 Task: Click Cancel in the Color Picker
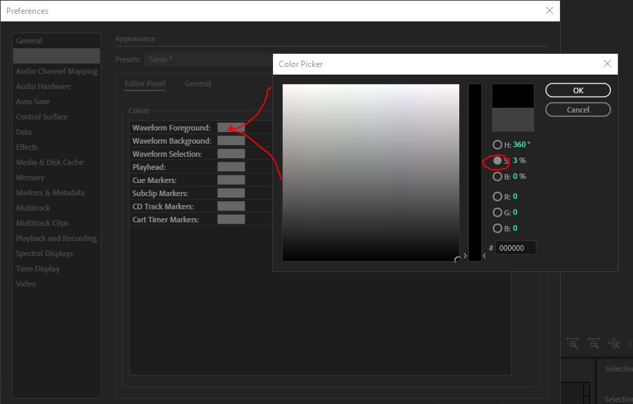click(x=578, y=109)
